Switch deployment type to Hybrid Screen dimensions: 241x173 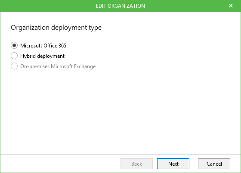click(14, 56)
